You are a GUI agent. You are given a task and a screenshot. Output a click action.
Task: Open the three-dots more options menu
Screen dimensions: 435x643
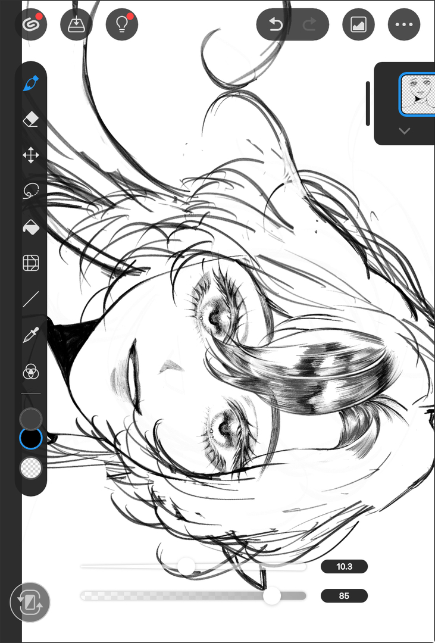(x=404, y=24)
